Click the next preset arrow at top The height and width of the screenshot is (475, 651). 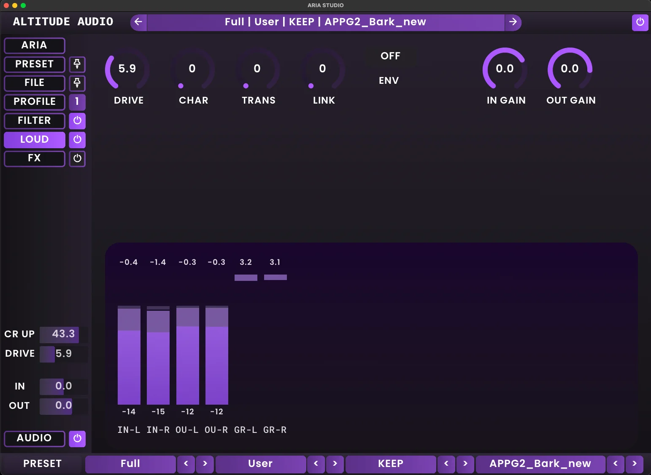coord(513,22)
